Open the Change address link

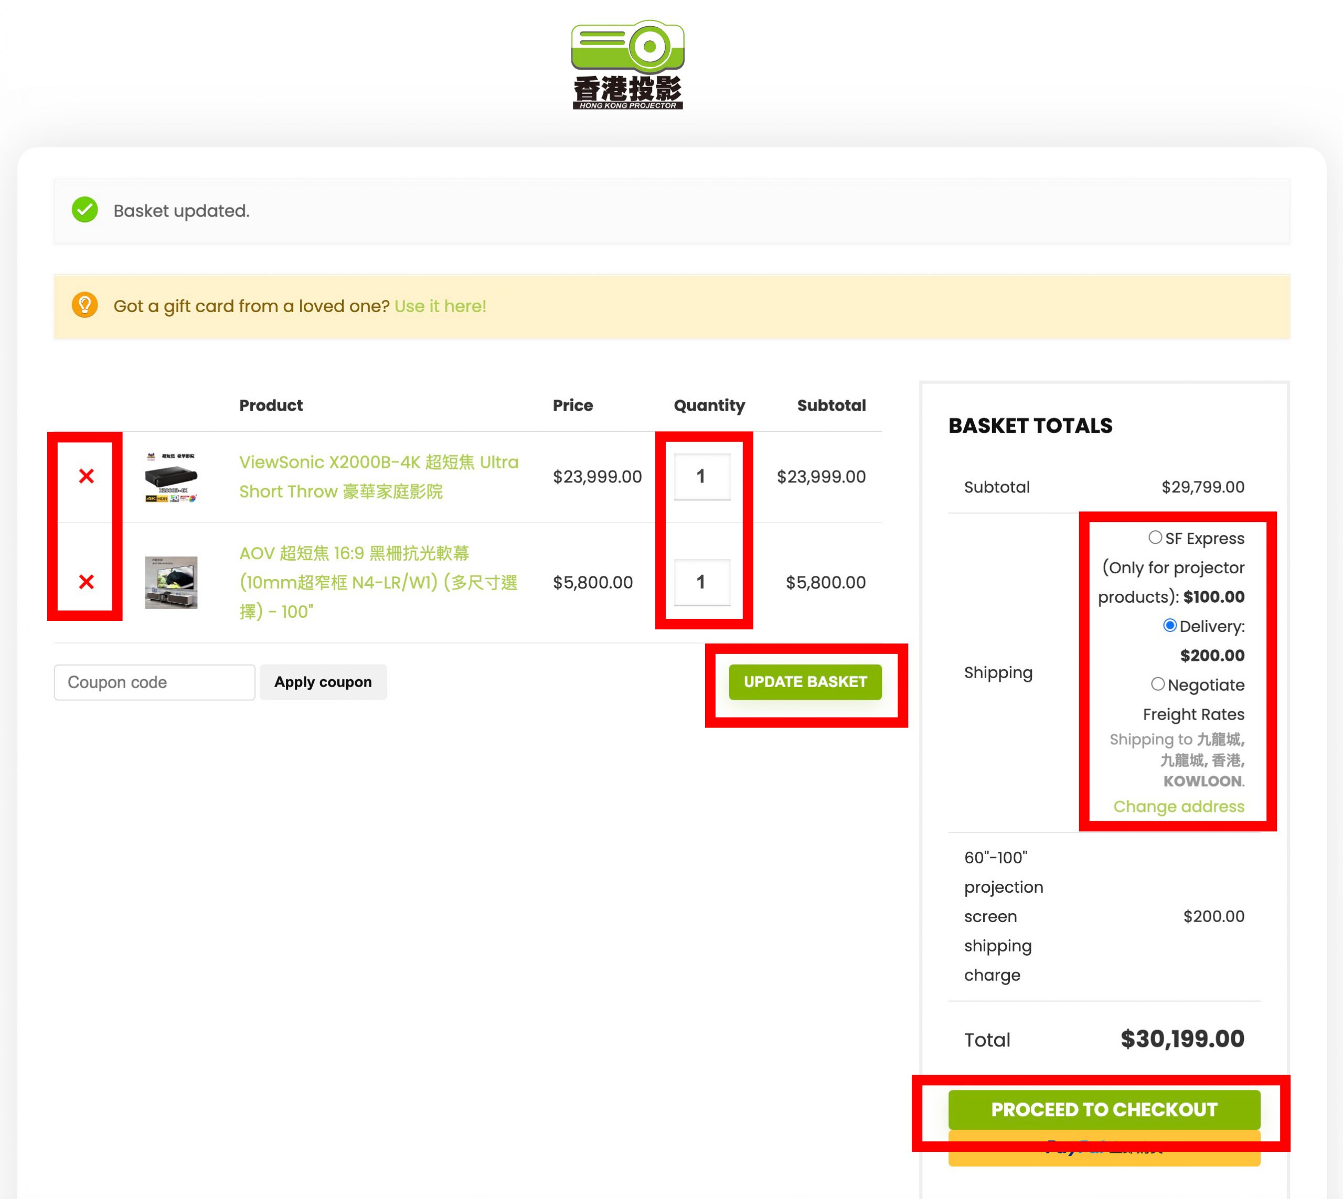1179,806
